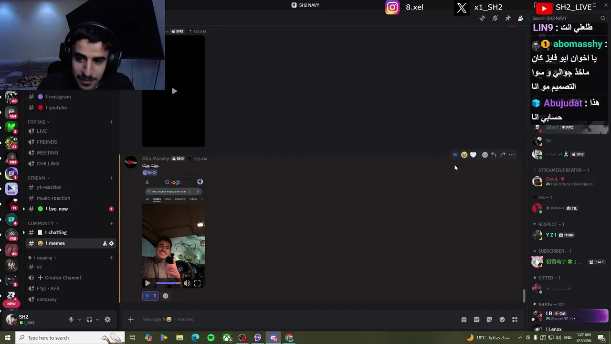This screenshot has width=611, height=344.
Task: Create channel in FOR SH2 category
Action: pos(111,122)
